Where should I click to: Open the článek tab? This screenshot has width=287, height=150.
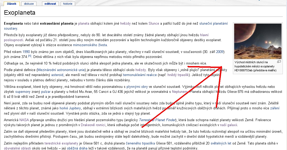point(12,4)
